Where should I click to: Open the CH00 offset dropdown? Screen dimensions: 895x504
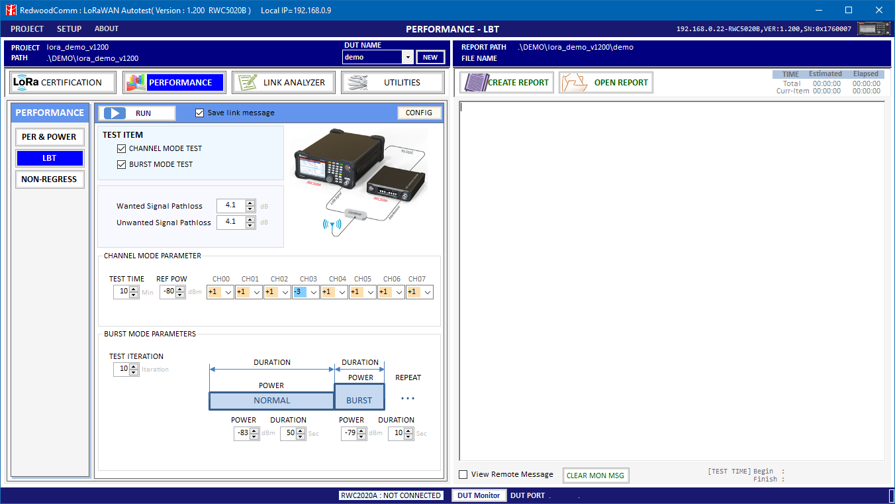tap(228, 292)
